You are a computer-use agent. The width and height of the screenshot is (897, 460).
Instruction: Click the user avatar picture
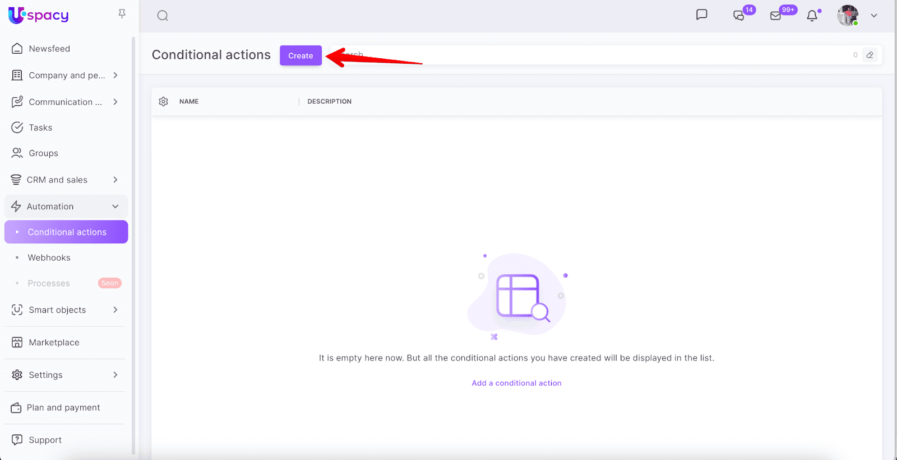pyautogui.click(x=848, y=16)
